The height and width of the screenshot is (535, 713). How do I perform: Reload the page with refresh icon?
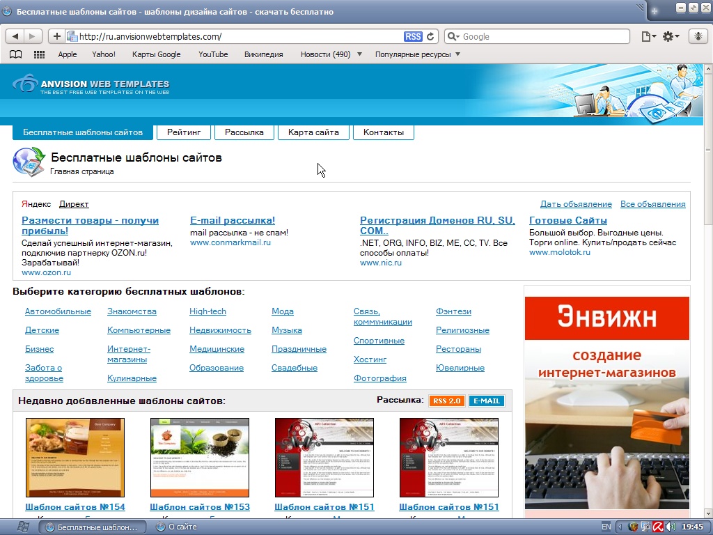(430, 36)
